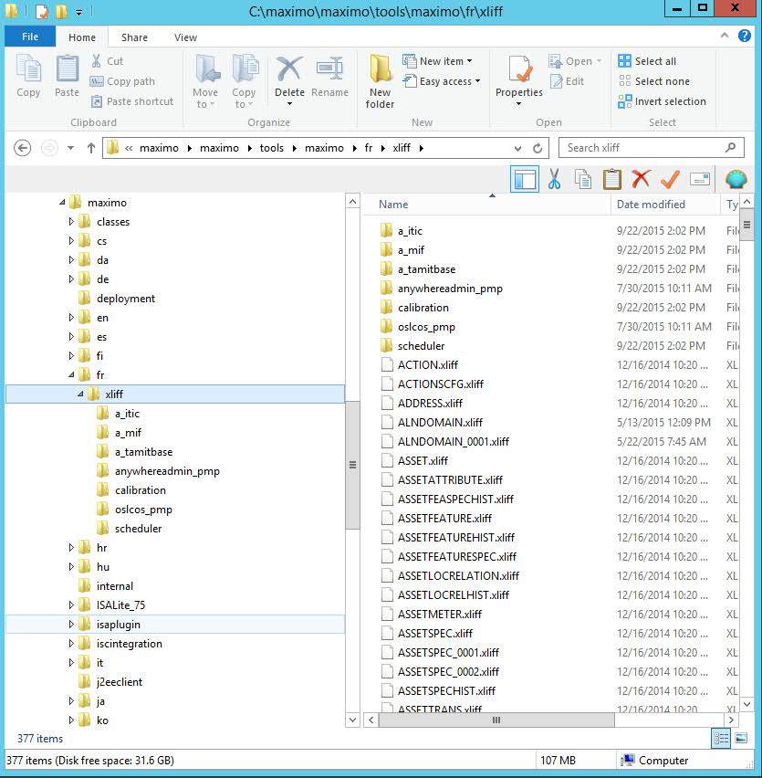Switch to details view icon

click(721, 739)
